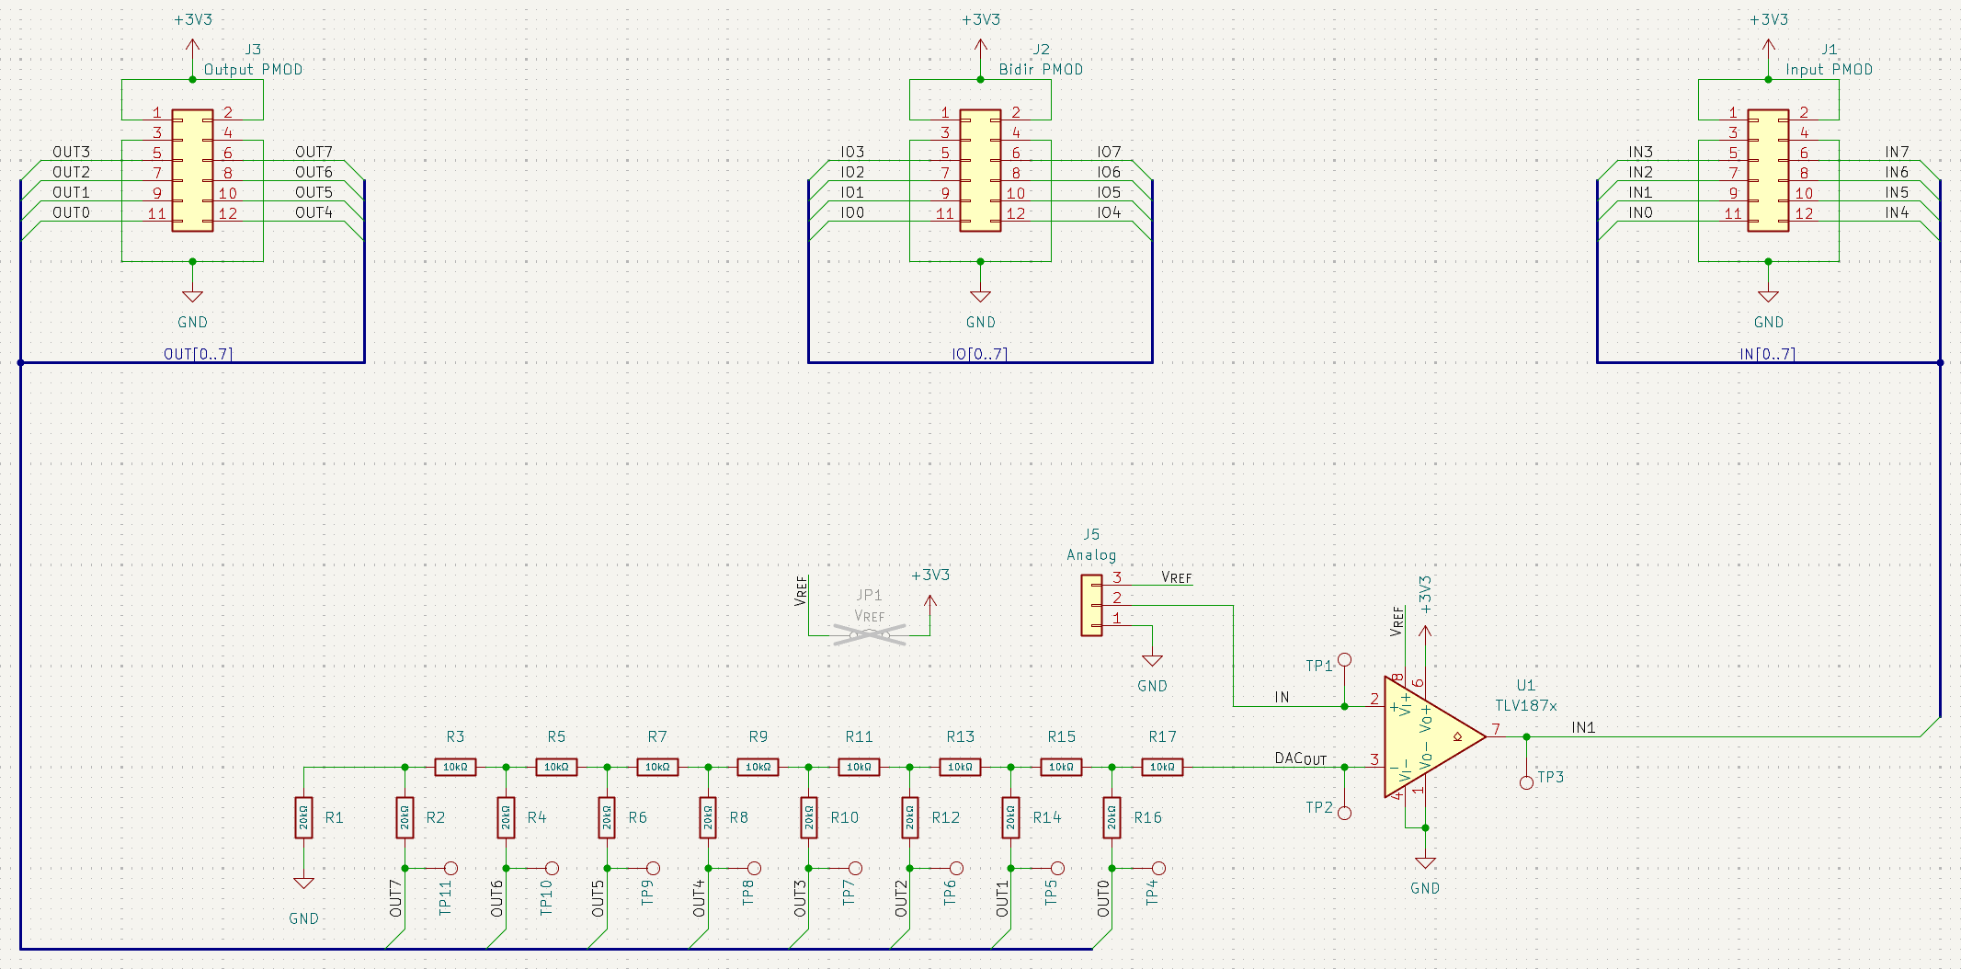The height and width of the screenshot is (969, 1961).
Task: Click the TP10 reference text
Action: (545, 897)
